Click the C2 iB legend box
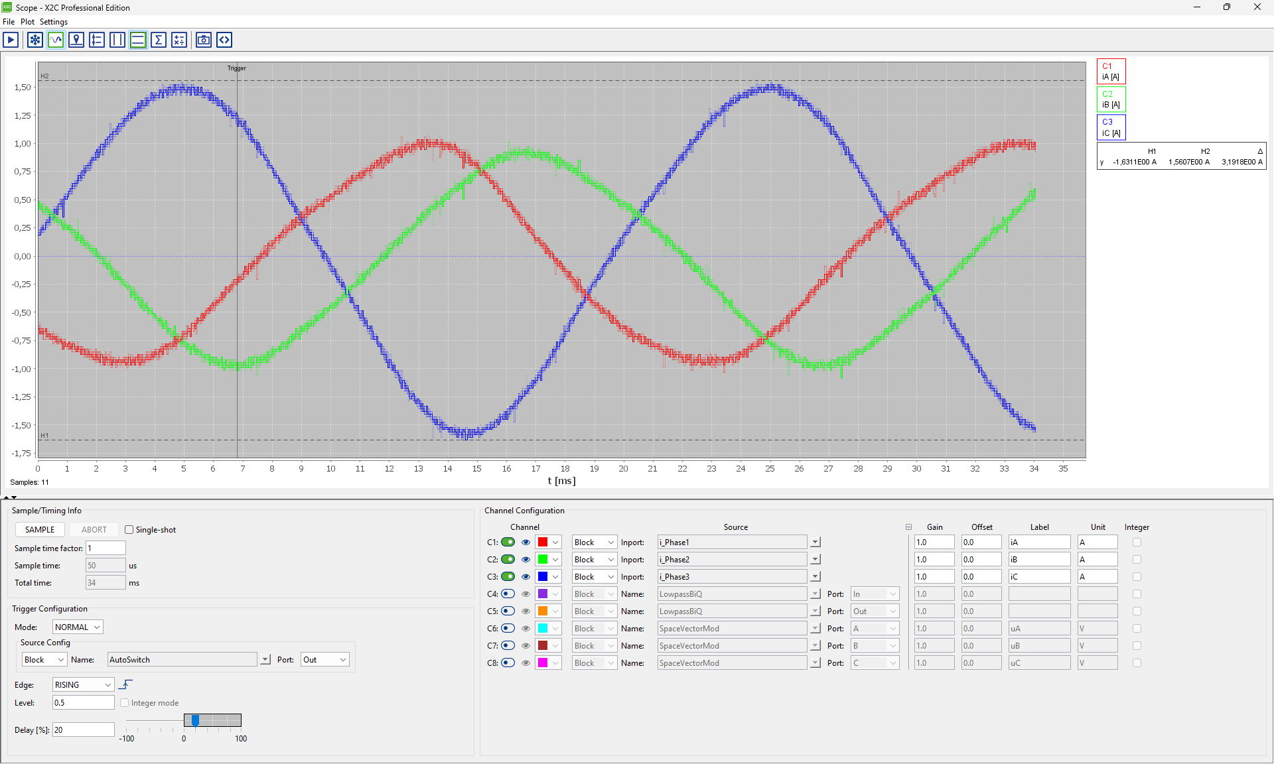The image size is (1274, 764). click(x=1111, y=99)
